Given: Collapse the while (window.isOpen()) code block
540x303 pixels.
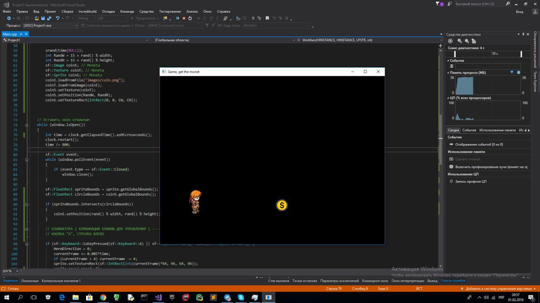Looking at the screenshot, I should [27, 125].
